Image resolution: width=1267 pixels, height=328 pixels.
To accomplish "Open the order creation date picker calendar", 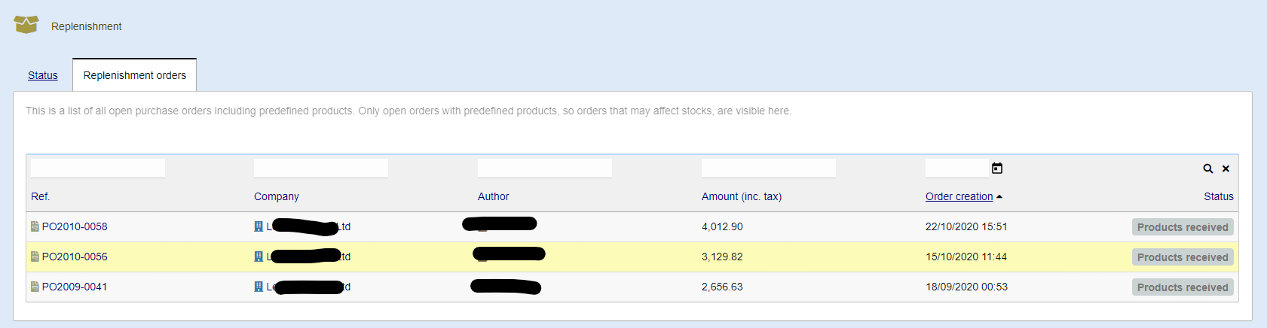I will click(x=997, y=169).
